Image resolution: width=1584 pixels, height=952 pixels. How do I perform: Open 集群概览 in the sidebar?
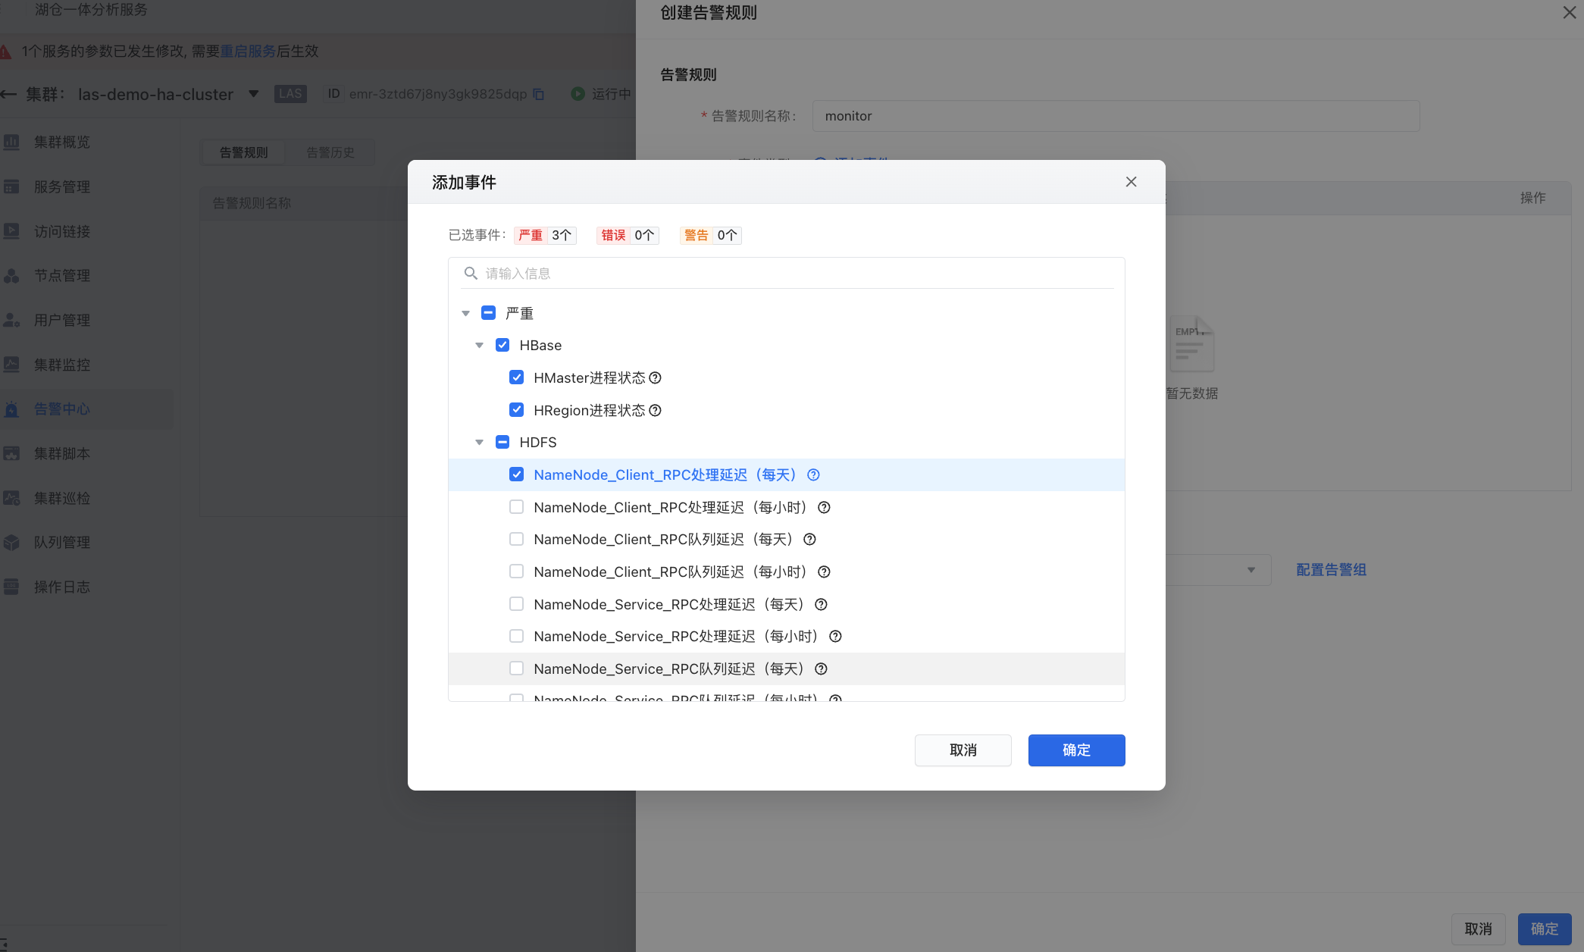pos(62,142)
